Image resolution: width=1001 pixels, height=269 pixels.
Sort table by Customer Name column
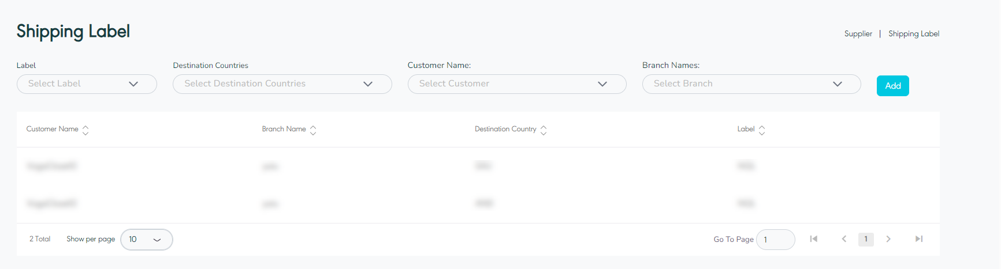click(85, 130)
